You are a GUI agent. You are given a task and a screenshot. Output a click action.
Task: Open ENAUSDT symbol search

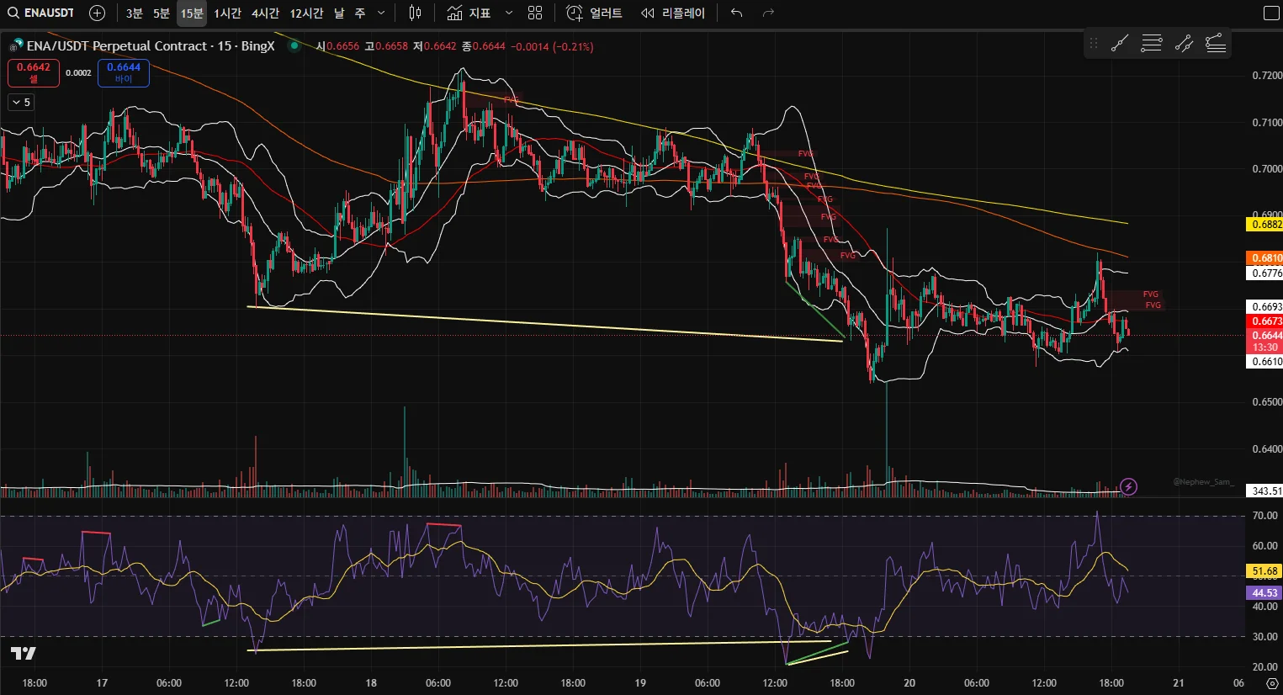click(42, 13)
